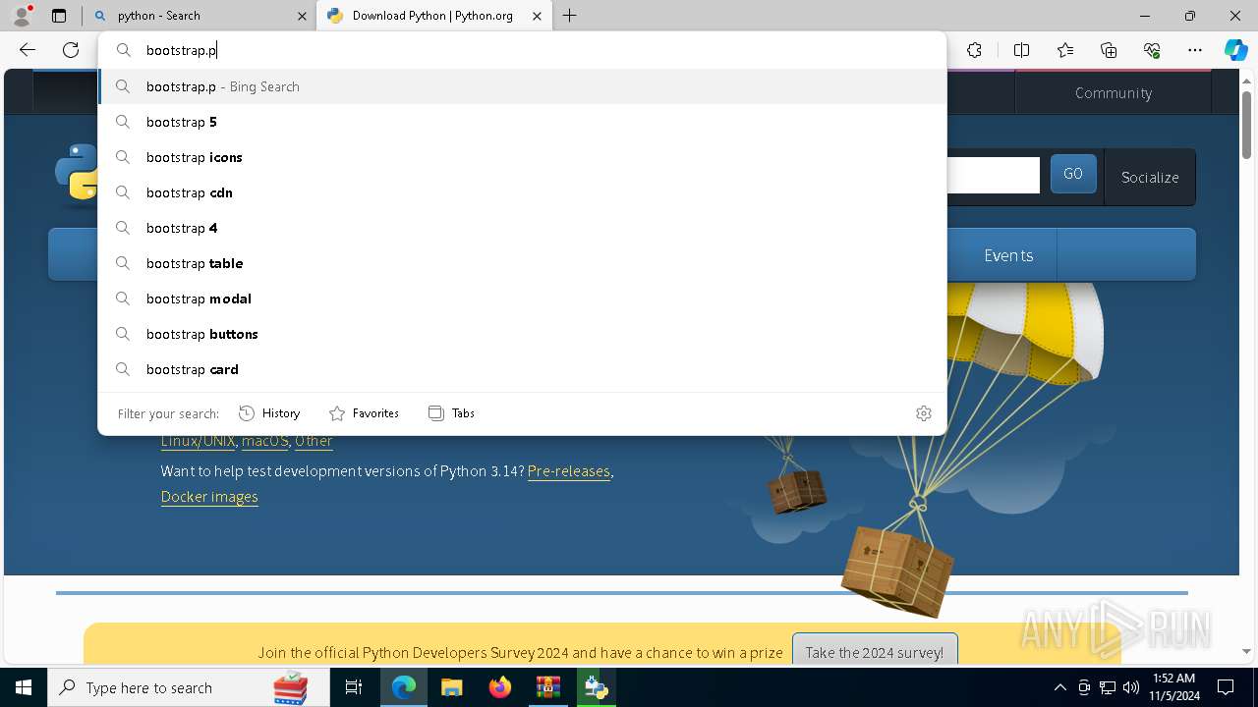
Task: Open Browser essentials heart icon
Action: click(1152, 50)
